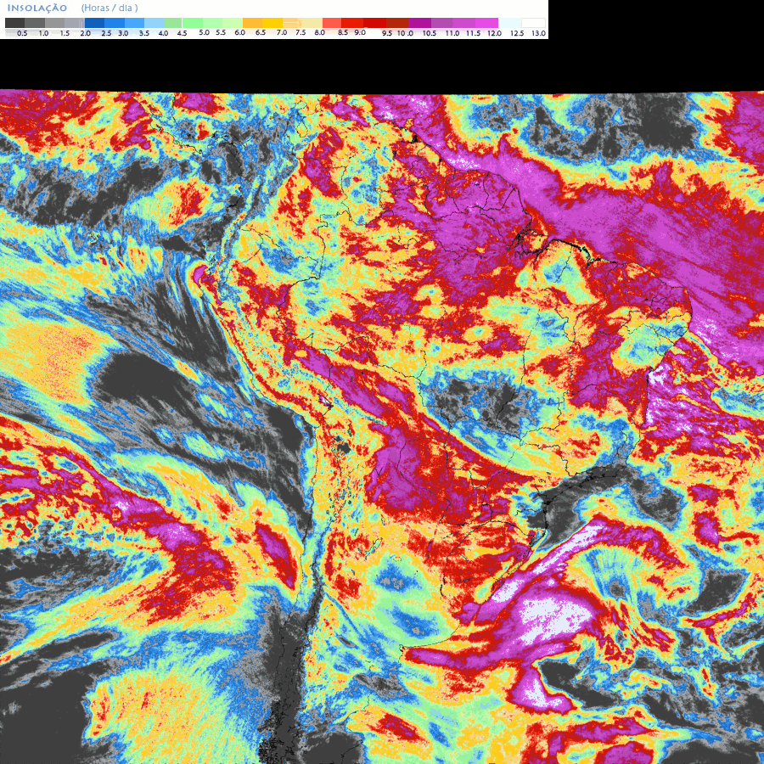Click the white swatch above 13.0
This screenshot has width=764, height=764.
click(x=533, y=23)
